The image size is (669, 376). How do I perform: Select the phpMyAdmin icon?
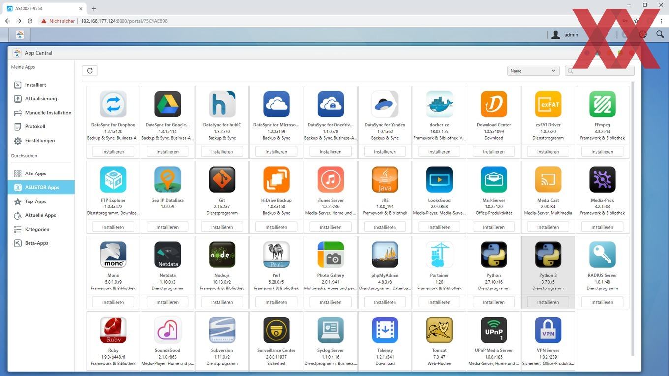click(x=385, y=255)
